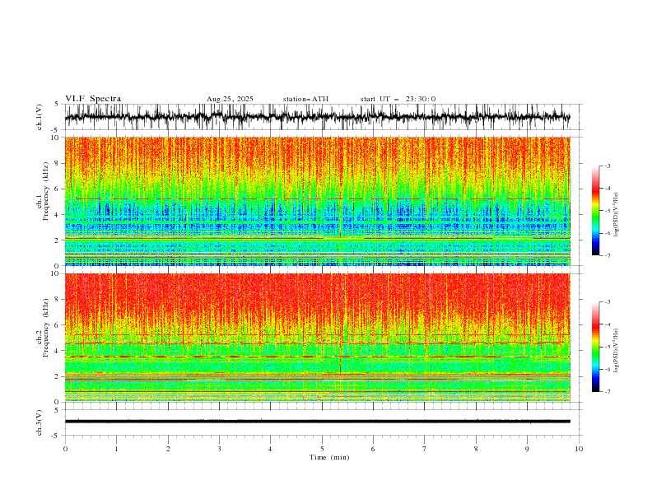
Task: Click the time axis tick labeled 6
Action: coord(373,449)
